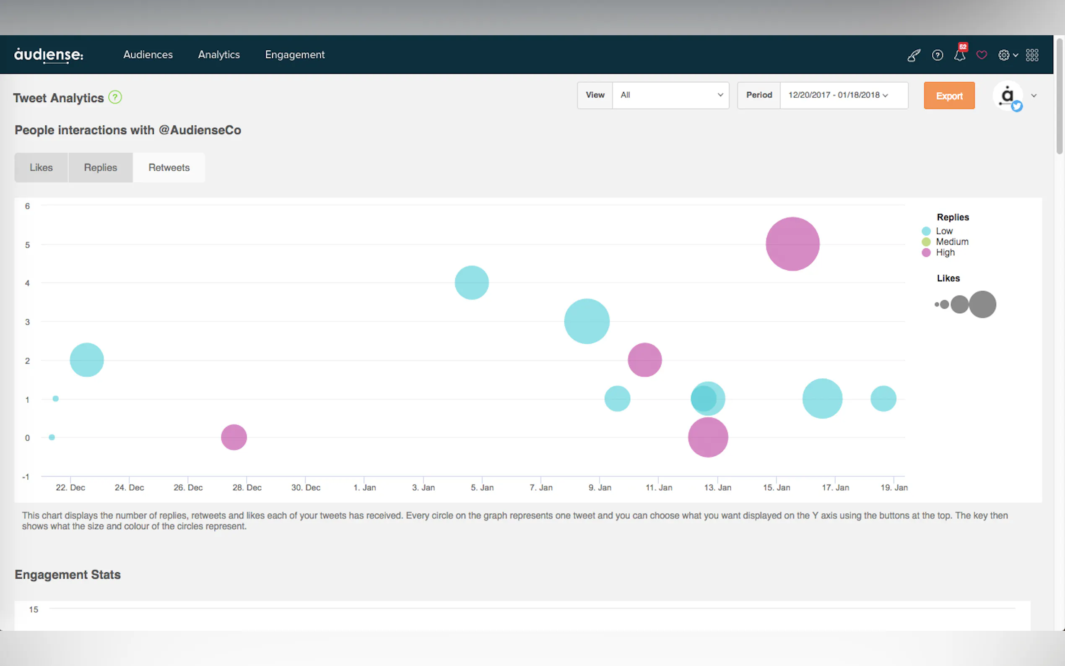
Task: Expand the View All dropdown
Action: pyautogui.click(x=670, y=95)
